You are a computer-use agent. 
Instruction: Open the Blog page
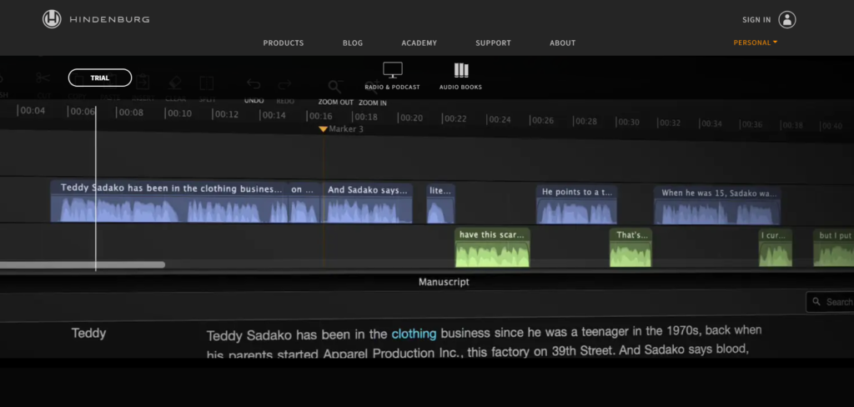click(x=353, y=43)
